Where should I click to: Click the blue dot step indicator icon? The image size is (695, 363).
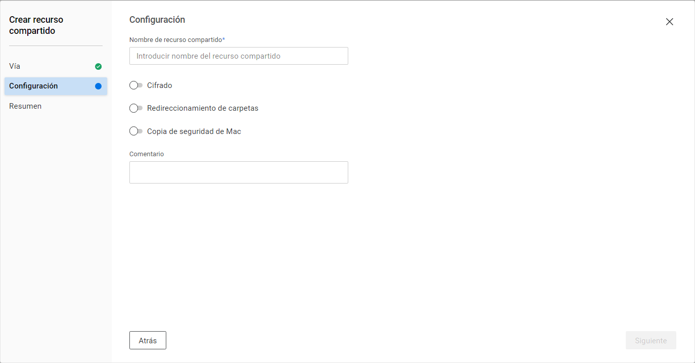[x=98, y=86]
